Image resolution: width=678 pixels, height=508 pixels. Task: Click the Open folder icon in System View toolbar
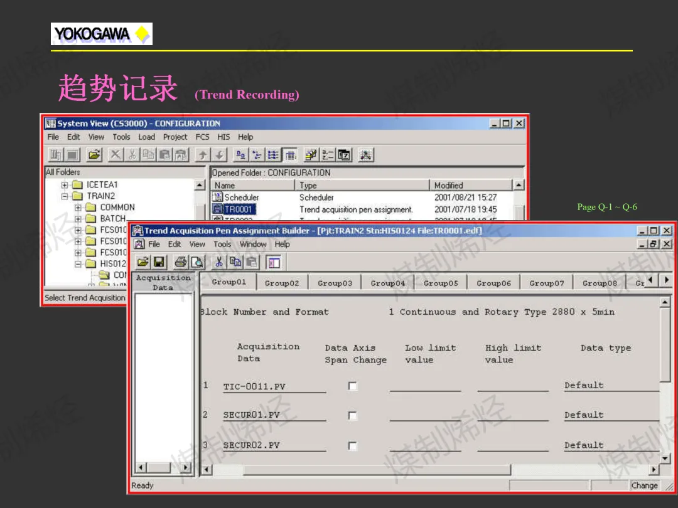pos(94,155)
